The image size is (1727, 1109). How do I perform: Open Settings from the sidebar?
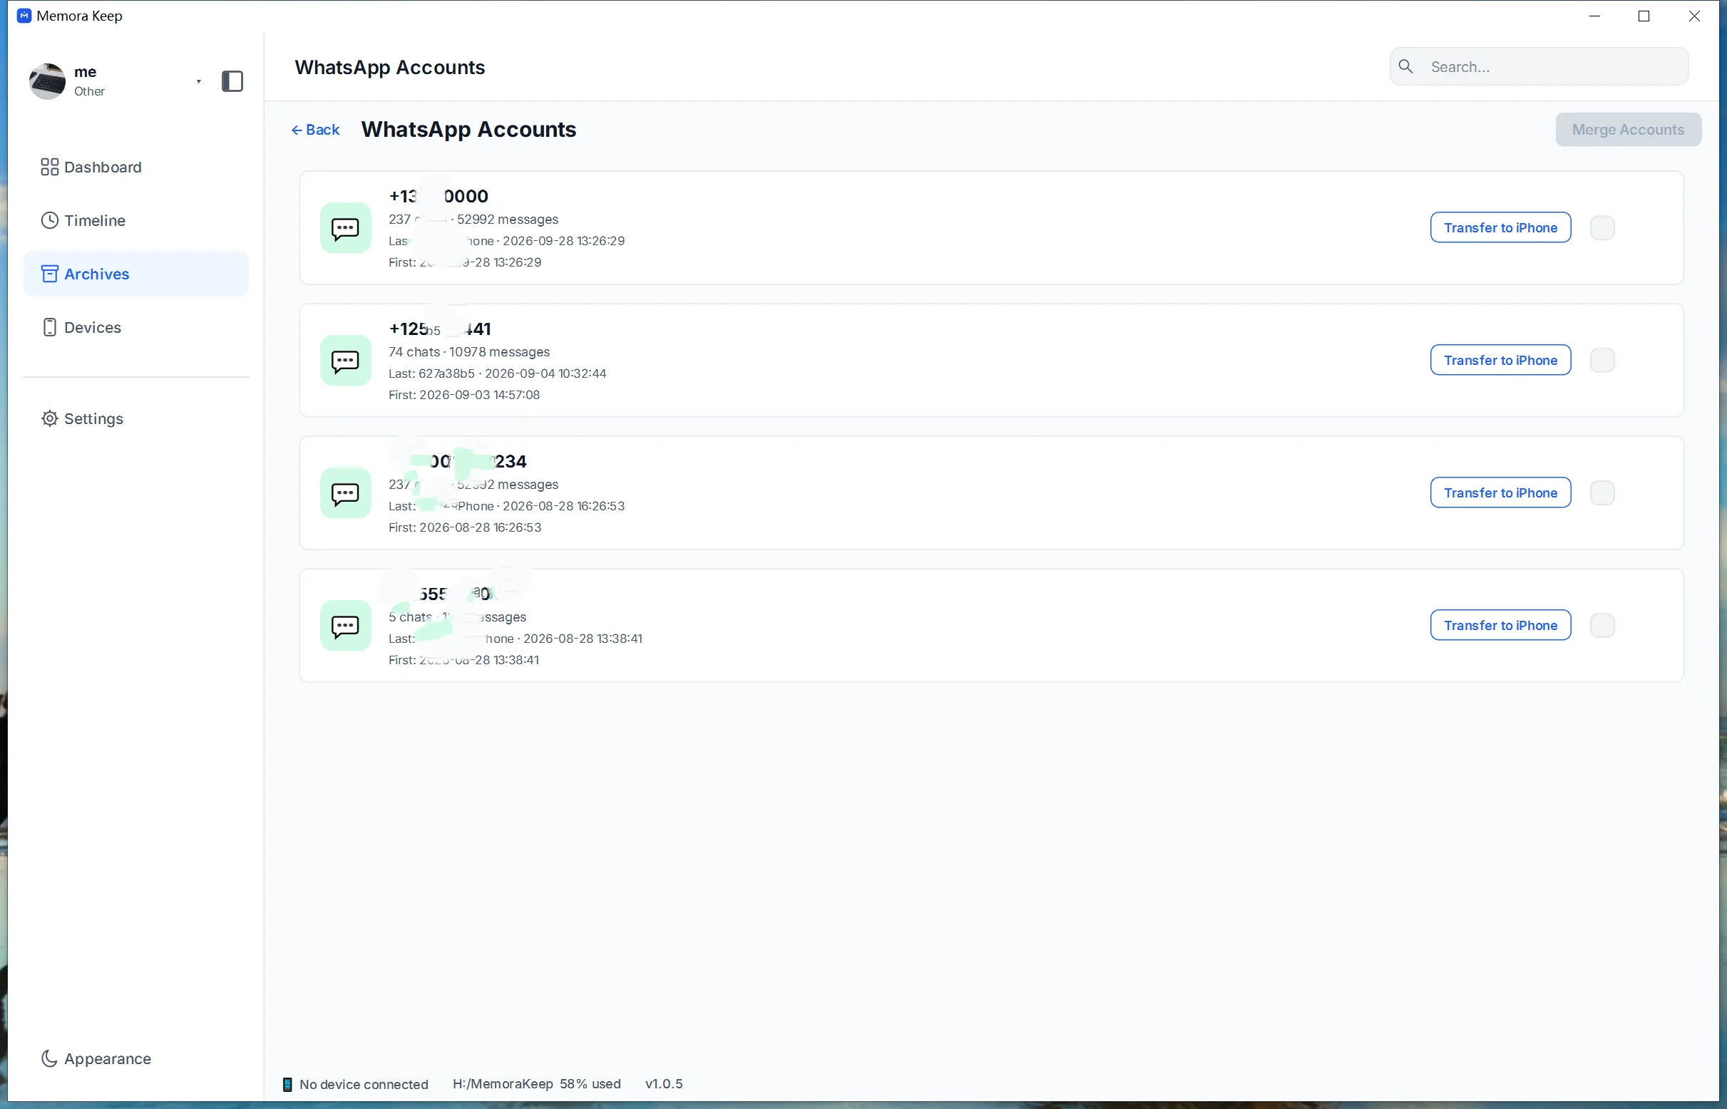(136, 418)
